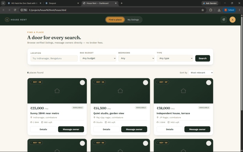
Task: Click the KEY · GF badge
Action: 162,82
